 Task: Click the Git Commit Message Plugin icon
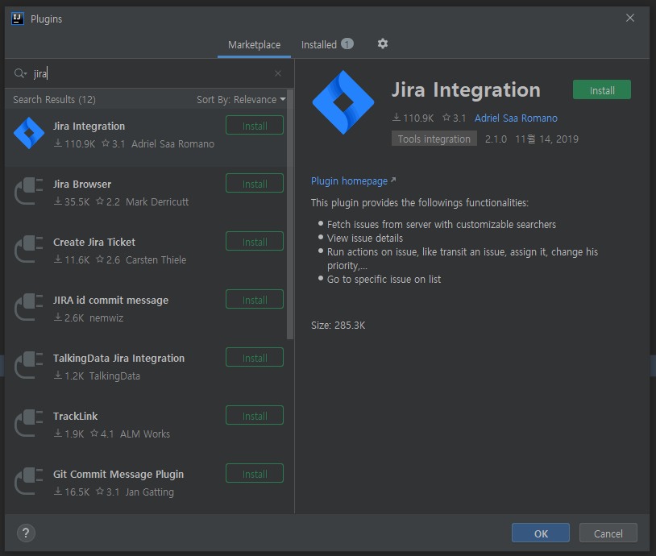(x=29, y=482)
